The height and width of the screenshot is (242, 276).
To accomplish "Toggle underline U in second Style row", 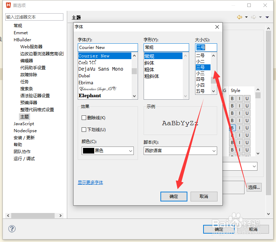I will pyautogui.click(x=247, y=106).
